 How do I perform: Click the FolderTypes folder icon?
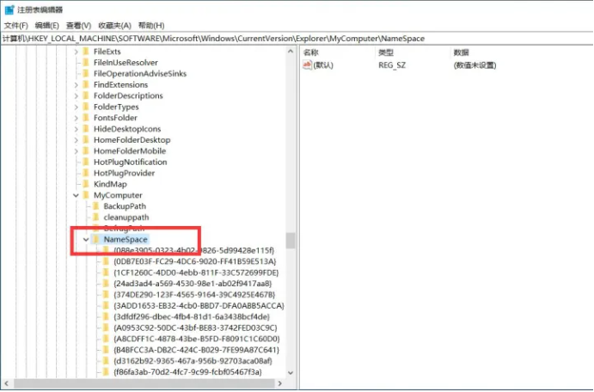pos(86,107)
